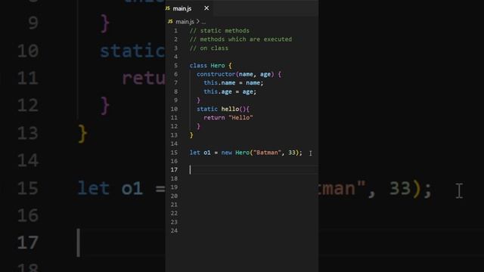
Task: Click the closing yellow brace on line 13
Action: [191, 135]
